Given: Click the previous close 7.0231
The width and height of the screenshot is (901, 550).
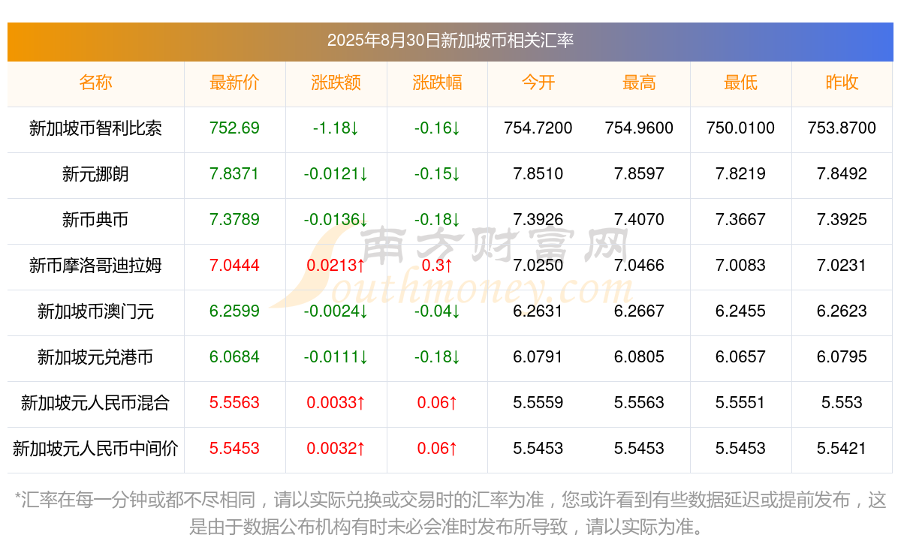Looking at the screenshot, I should 842,266.
